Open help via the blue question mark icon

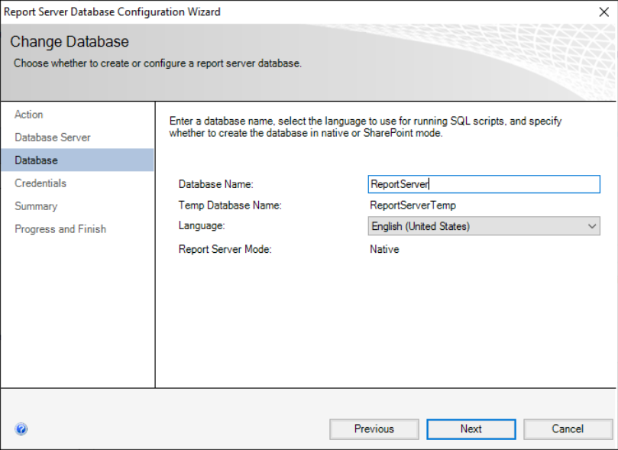pyautogui.click(x=21, y=429)
